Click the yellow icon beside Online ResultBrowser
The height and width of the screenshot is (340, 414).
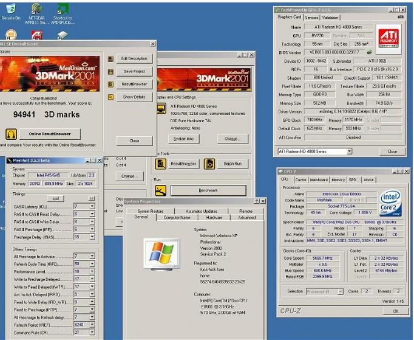(11, 134)
